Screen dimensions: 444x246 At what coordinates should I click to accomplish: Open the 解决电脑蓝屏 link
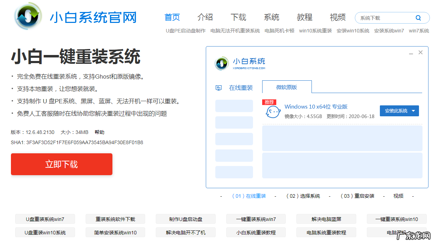click(326, 219)
